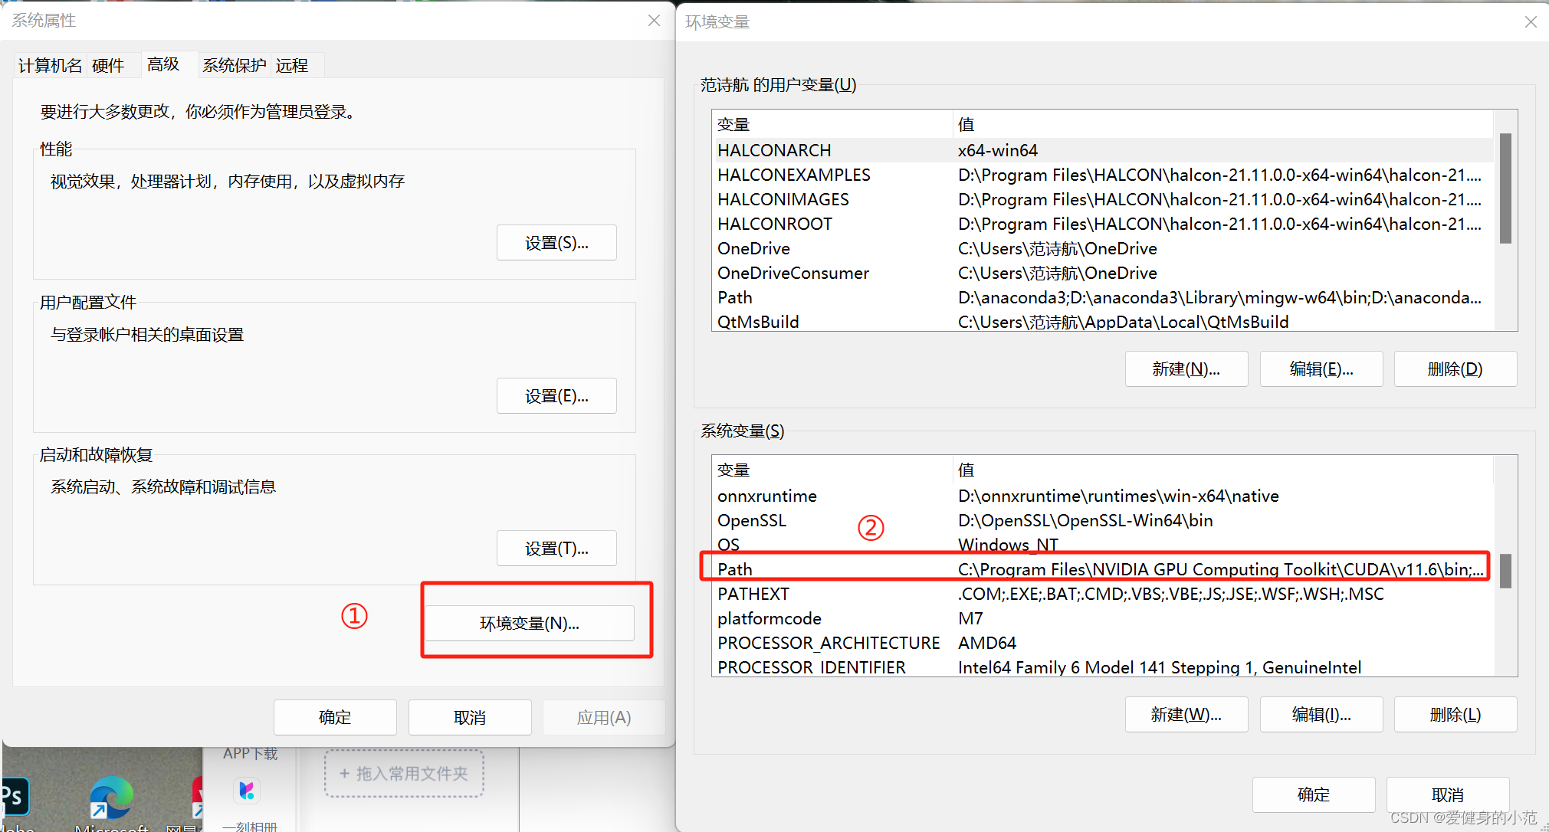Image resolution: width=1549 pixels, height=832 pixels.
Task: Close the 环境变量 dialog window
Action: tap(1530, 22)
